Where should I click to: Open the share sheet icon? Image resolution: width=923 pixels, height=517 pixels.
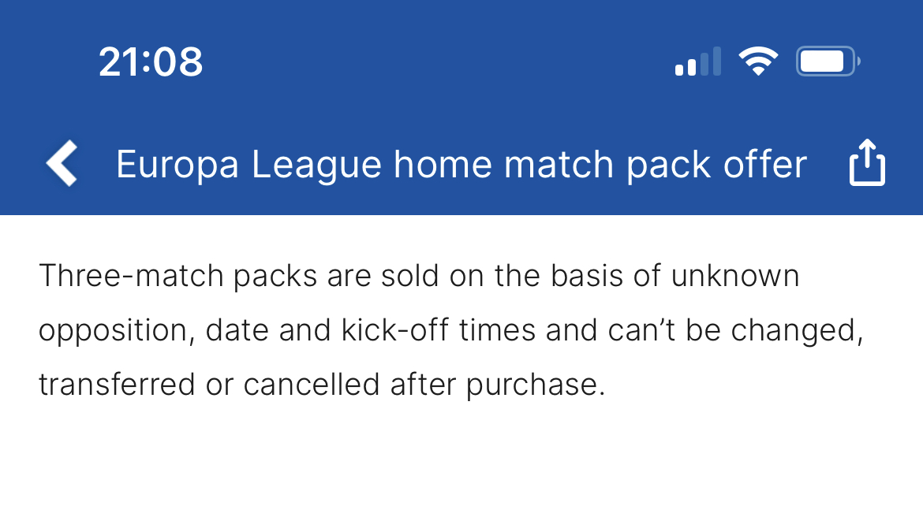point(866,163)
